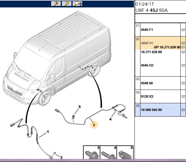Click quantity 01 beside RP 16.271.626 80
186x162 pixels.
(x=183, y=47)
